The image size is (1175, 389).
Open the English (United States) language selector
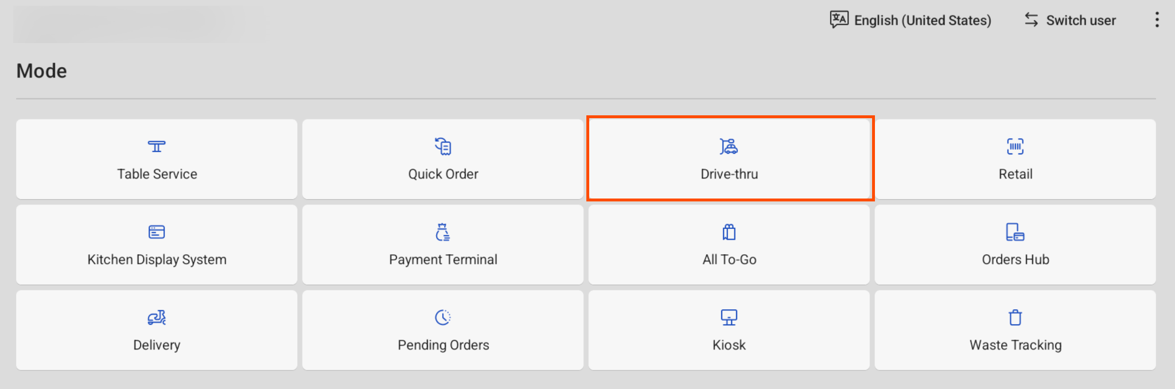click(x=911, y=20)
